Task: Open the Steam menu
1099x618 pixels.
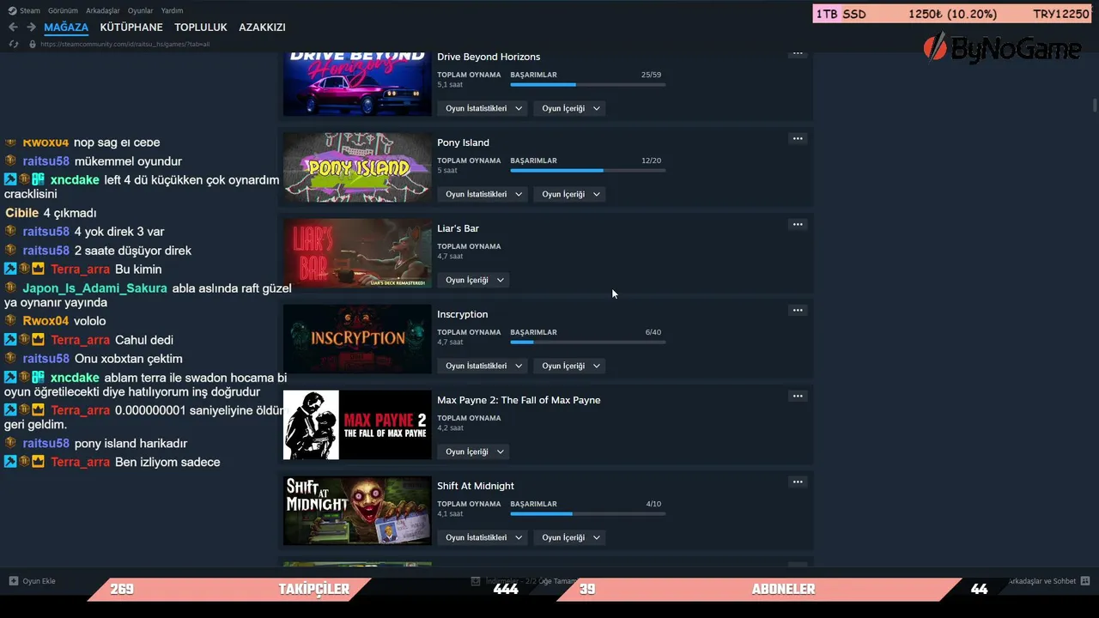Action: pyautogui.click(x=30, y=10)
